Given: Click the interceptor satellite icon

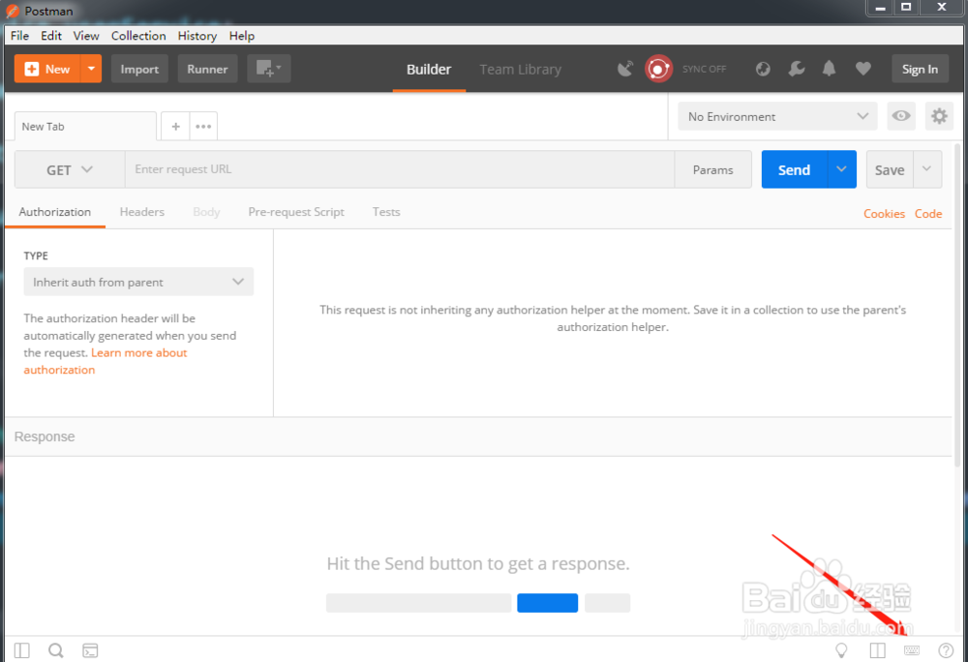Looking at the screenshot, I should click(x=625, y=69).
